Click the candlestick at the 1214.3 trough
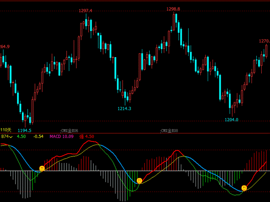Viewport: 270px width, 202px height. [125, 98]
